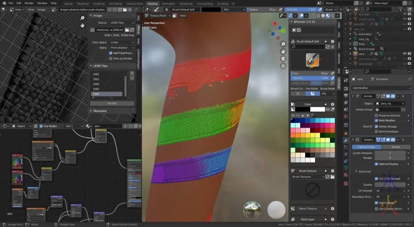This screenshot has width=414, height=227.
Task: Click the brush Strength slider in header
Action: (x=300, y=10)
